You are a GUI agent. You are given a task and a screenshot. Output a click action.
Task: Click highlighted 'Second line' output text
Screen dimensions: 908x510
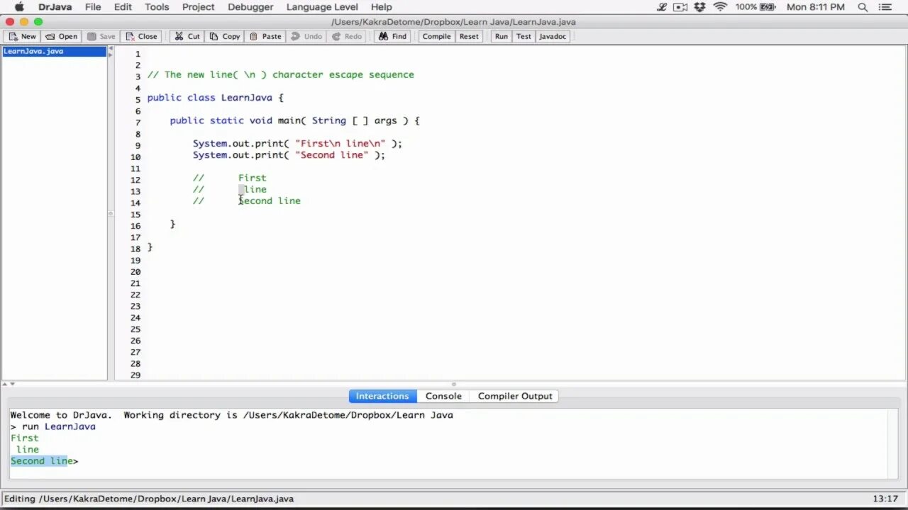(x=38, y=461)
